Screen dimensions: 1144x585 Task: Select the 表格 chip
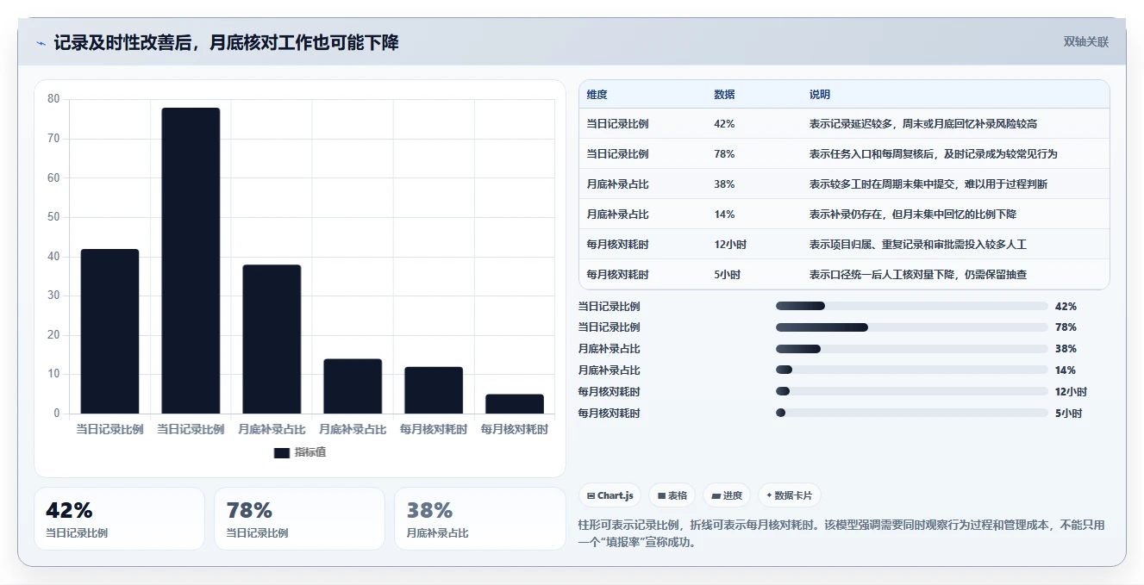point(672,495)
